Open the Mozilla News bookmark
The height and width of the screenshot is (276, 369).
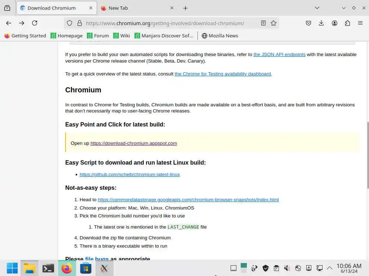click(220, 36)
